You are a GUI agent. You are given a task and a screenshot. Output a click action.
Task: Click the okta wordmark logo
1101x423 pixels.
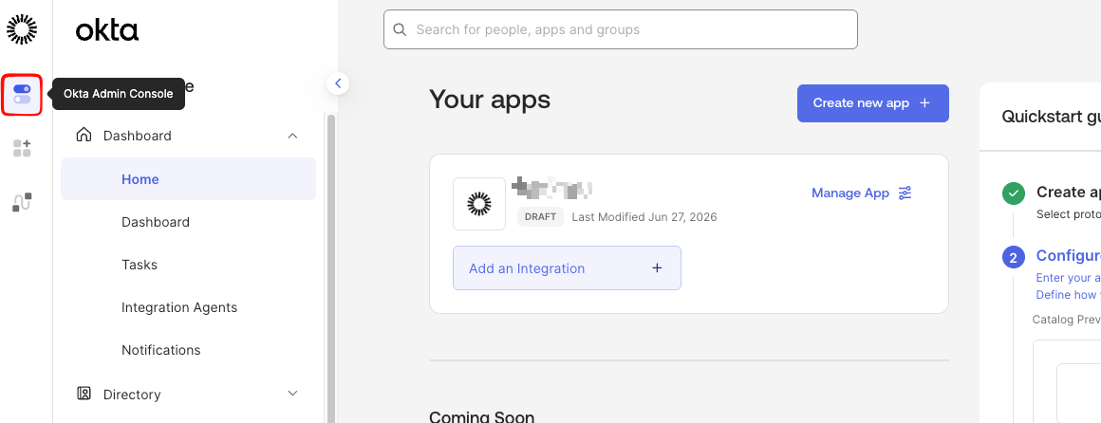[x=106, y=30]
